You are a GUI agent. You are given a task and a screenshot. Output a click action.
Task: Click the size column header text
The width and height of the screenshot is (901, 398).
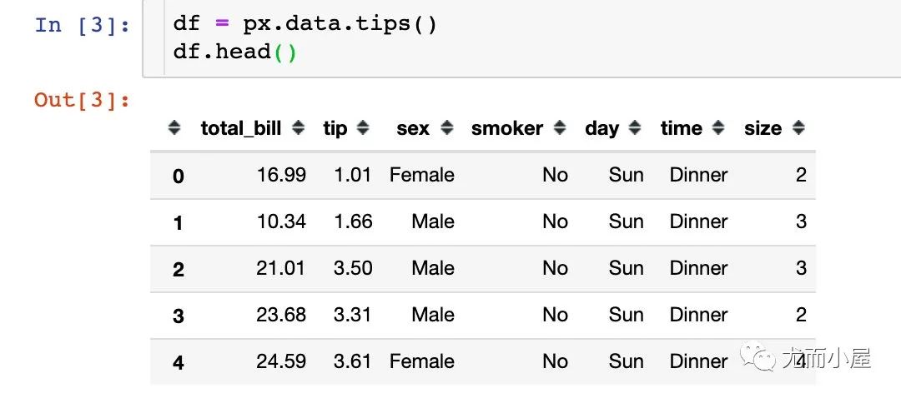click(763, 128)
